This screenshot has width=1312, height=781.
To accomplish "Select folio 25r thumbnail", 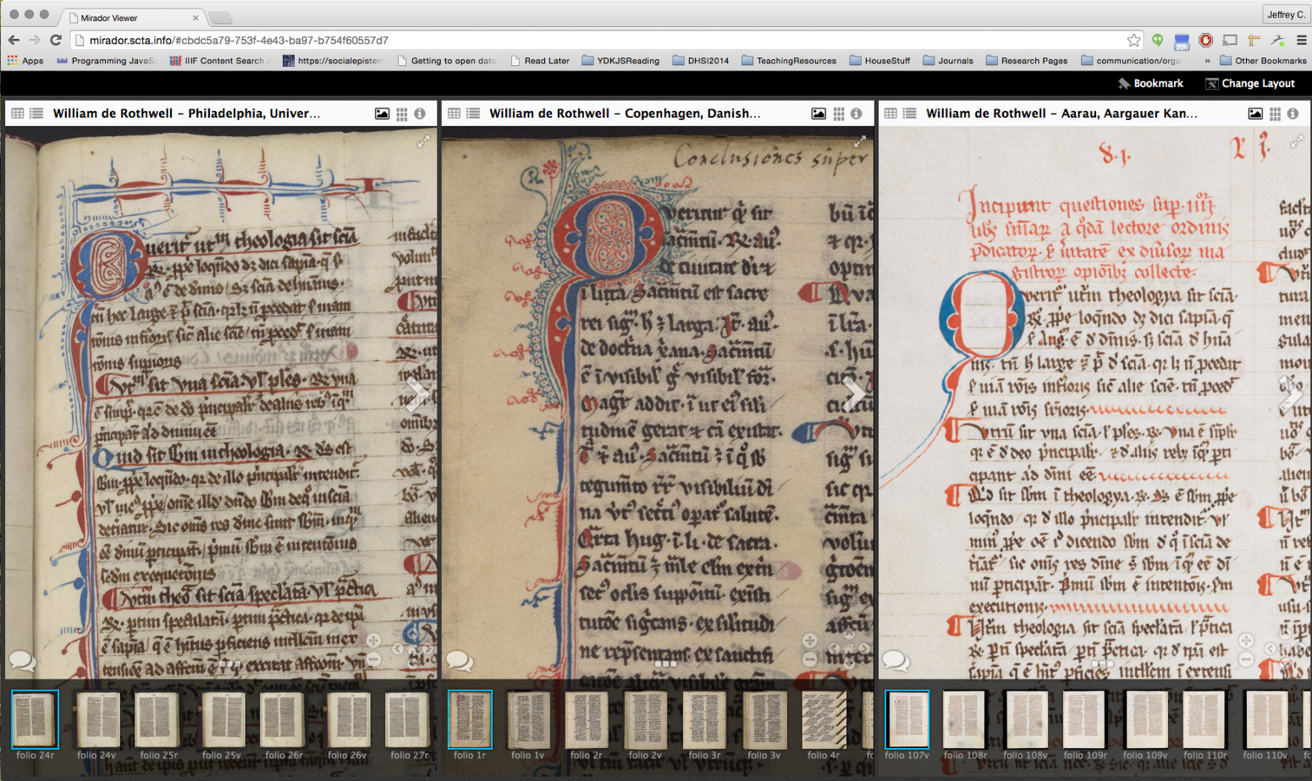I will coord(159,719).
